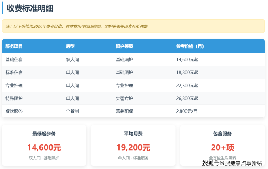Click the 餐饮服务 row label
Viewport: 268px width, 169px height.
tap(14, 112)
